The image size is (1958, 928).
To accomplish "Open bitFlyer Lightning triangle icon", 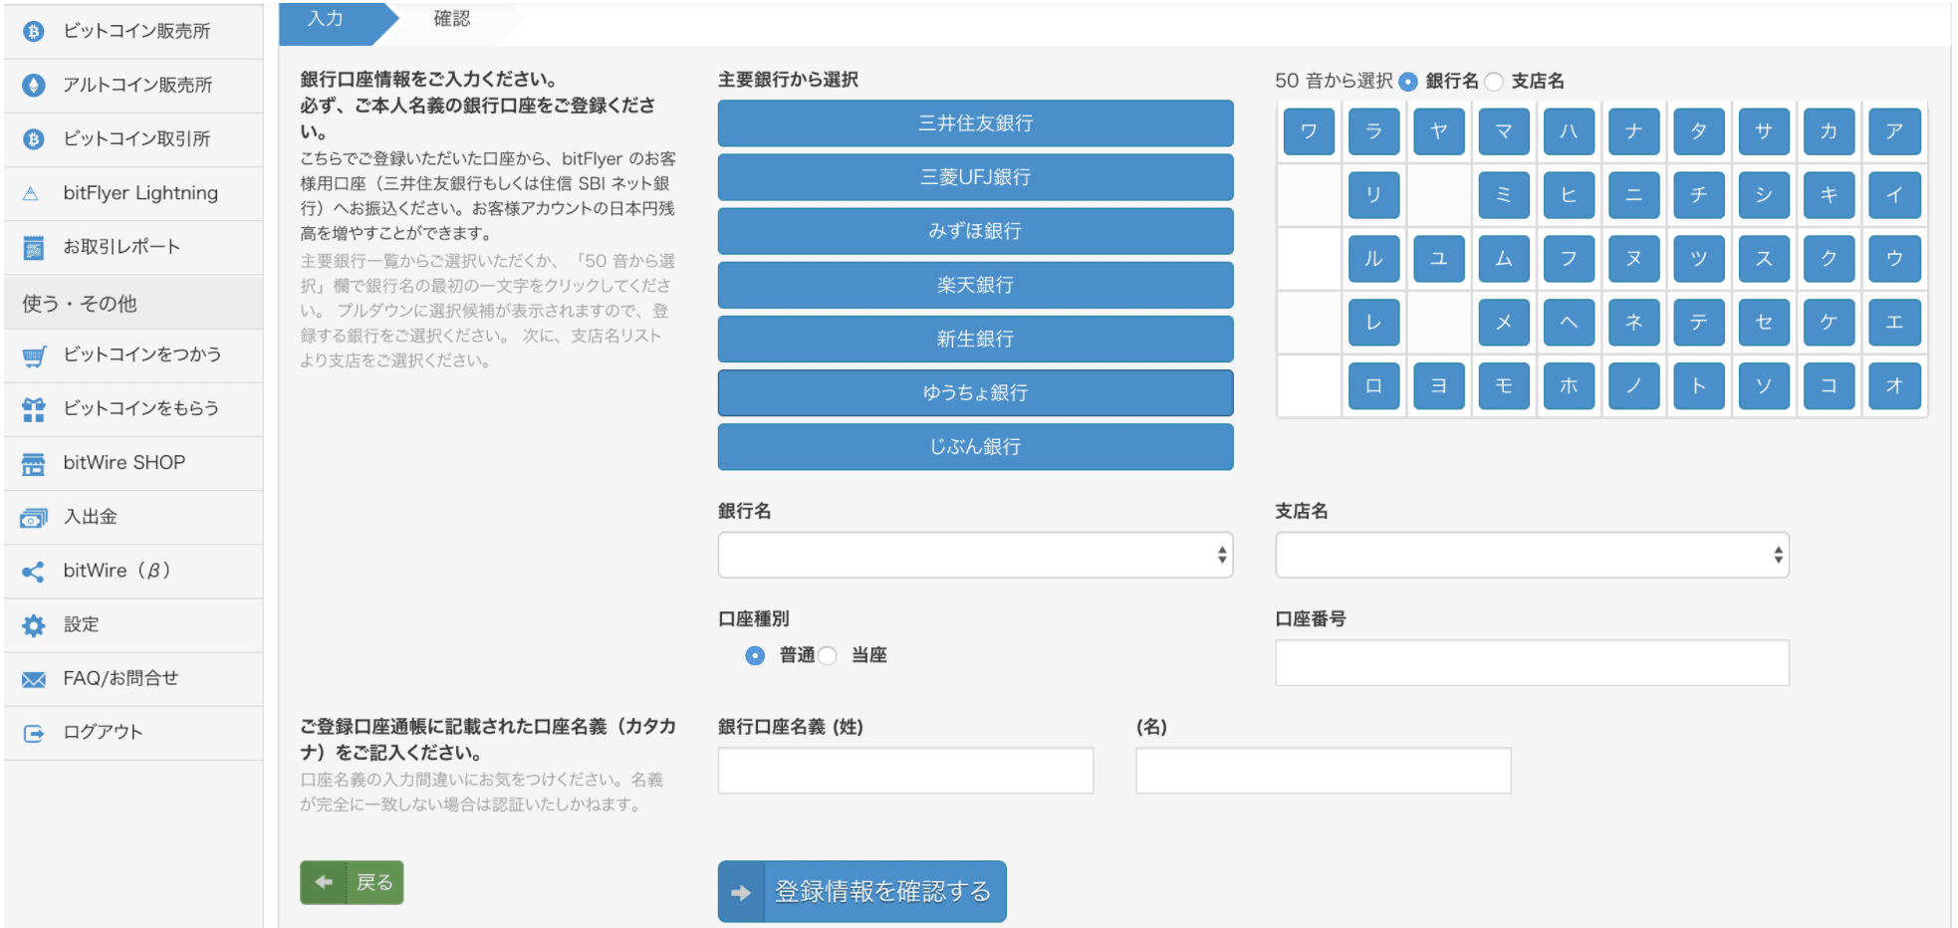I will (31, 194).
